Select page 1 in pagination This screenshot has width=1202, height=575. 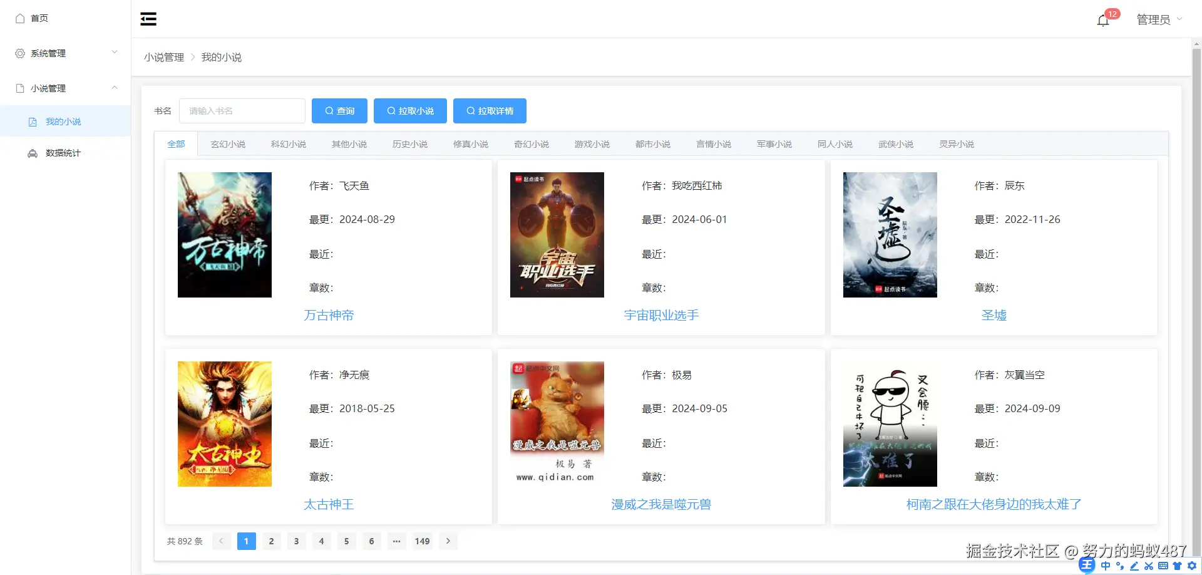point(247,541)
